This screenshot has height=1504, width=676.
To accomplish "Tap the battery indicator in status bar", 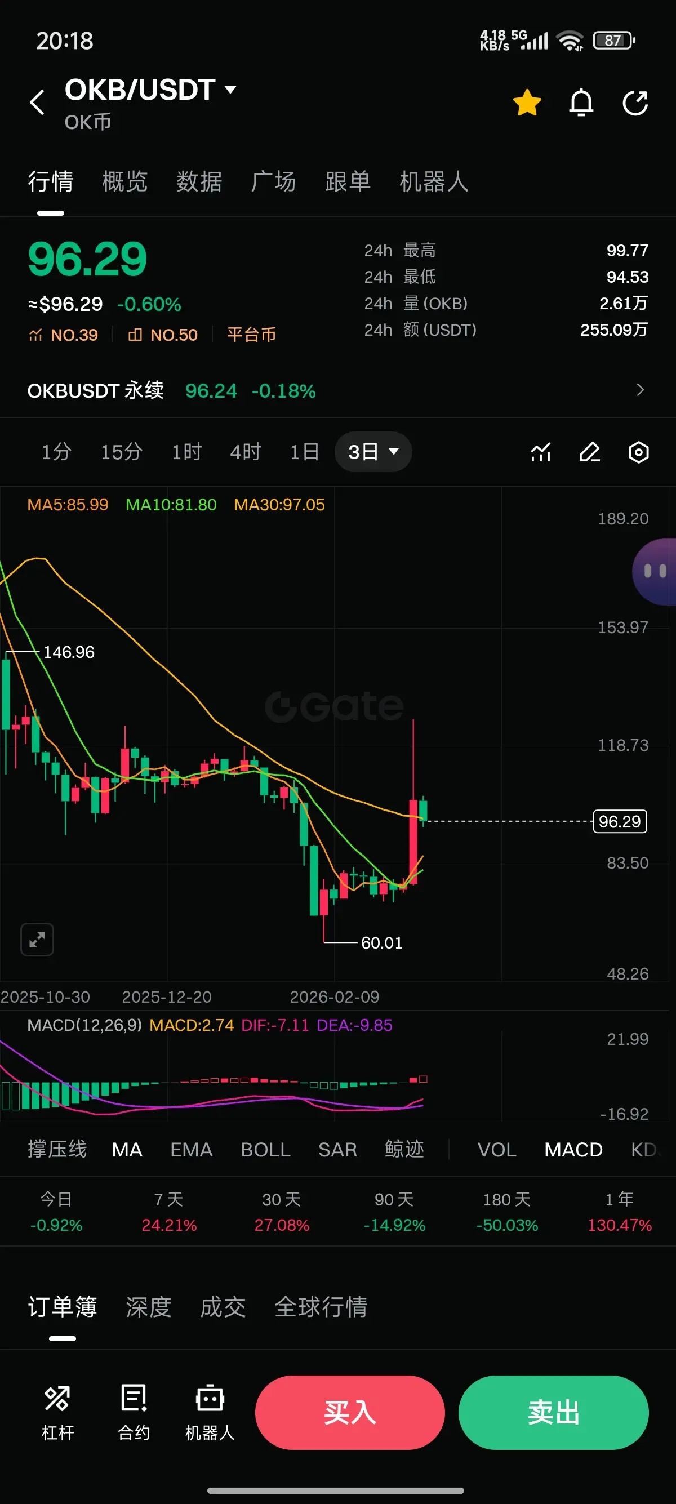I will [614, 41].
